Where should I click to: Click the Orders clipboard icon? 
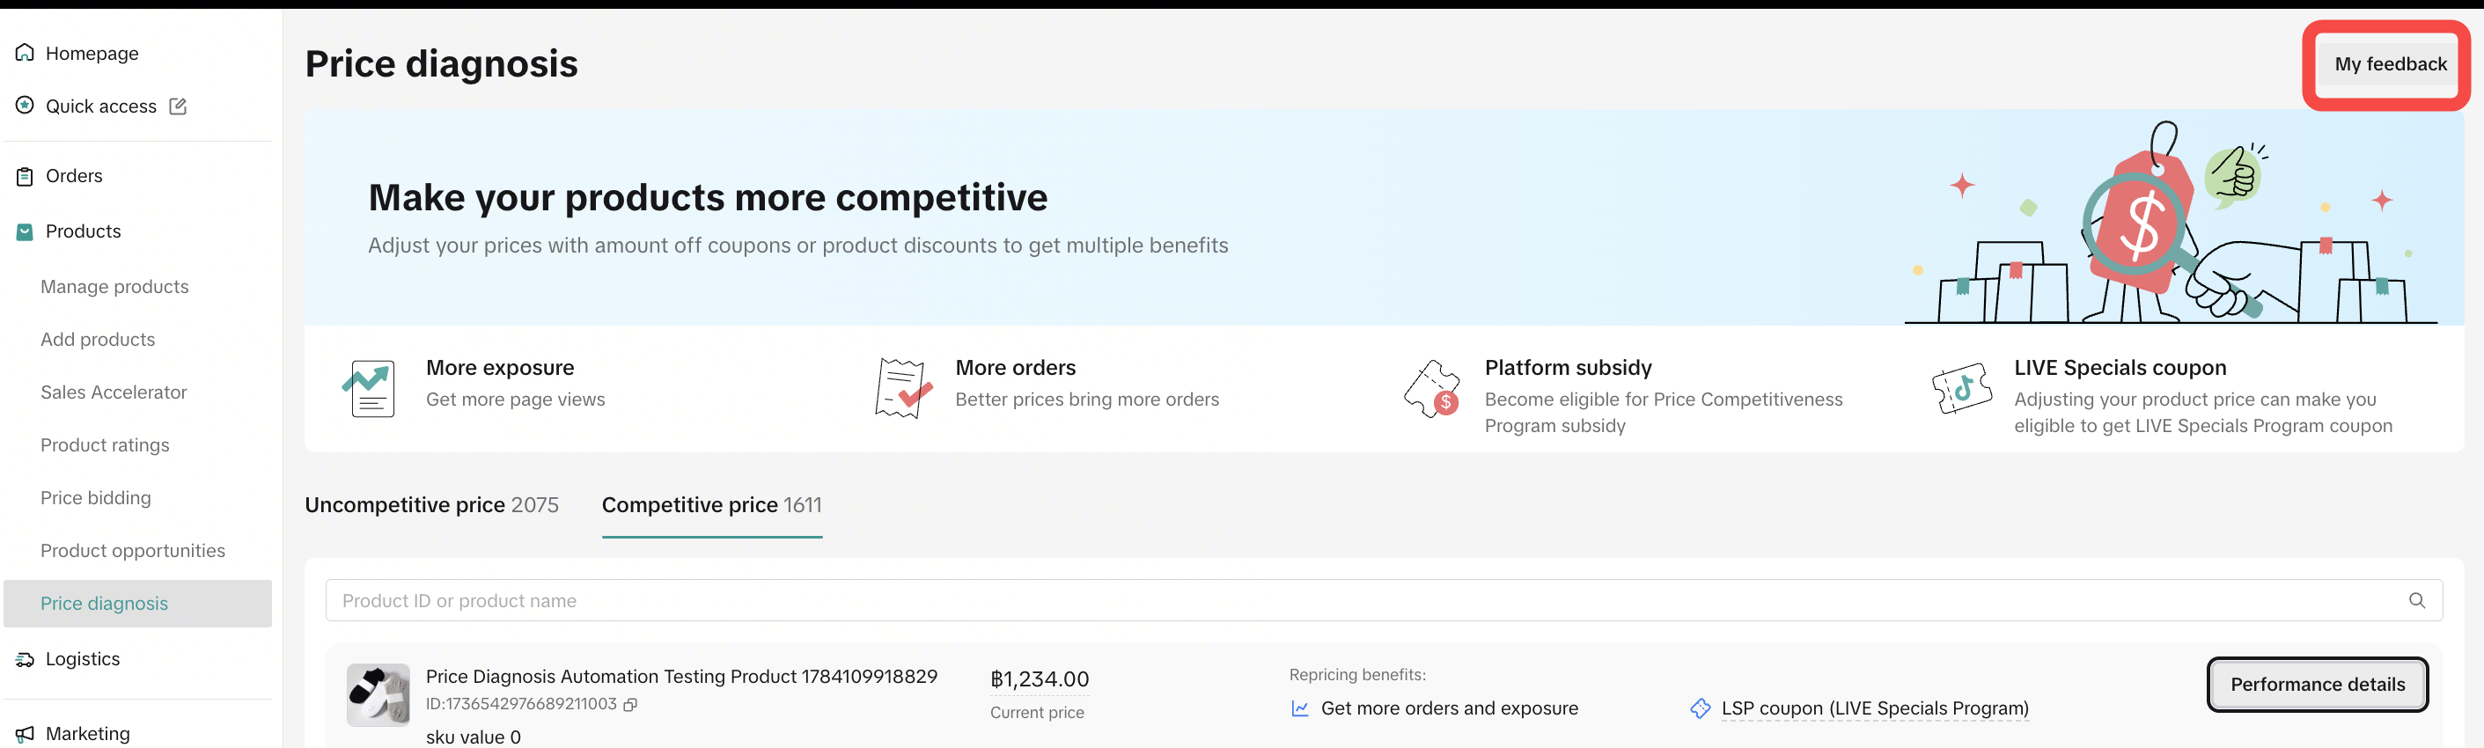point(25,176)
